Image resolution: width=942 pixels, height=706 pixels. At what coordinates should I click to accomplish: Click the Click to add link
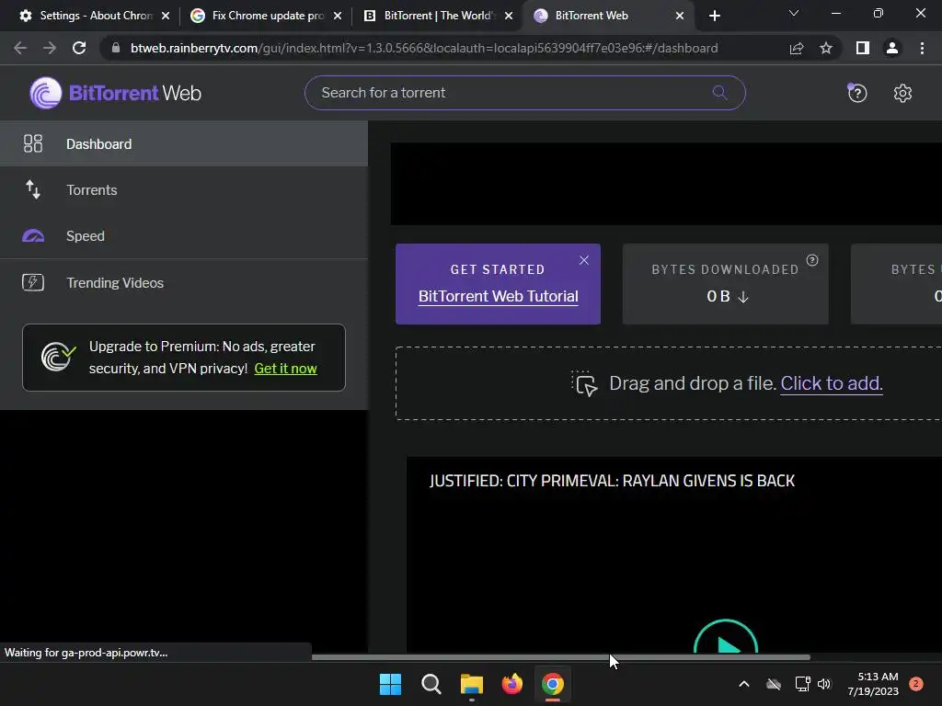pos(832,383)
